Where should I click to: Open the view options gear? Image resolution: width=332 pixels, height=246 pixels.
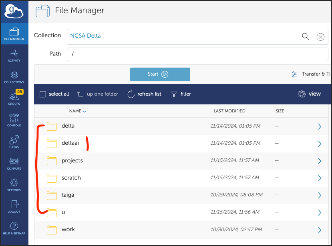(x=310, y=94)
